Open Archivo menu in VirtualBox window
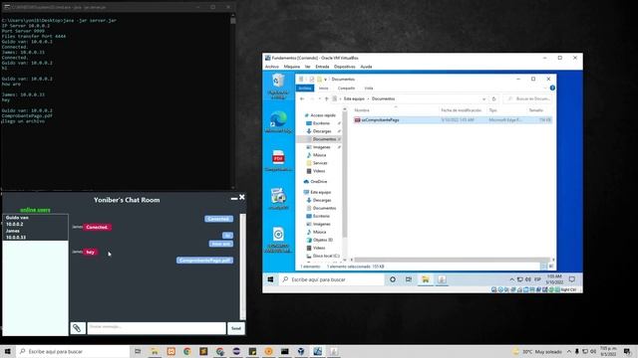 tap(272, 67)
